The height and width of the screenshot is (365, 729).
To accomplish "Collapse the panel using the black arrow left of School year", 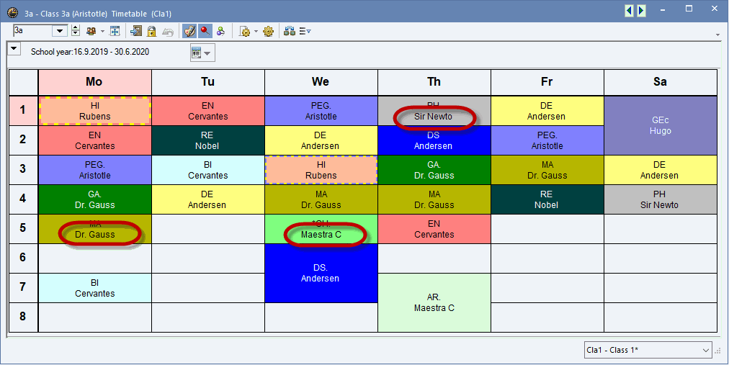I will [x=14, y=49].
